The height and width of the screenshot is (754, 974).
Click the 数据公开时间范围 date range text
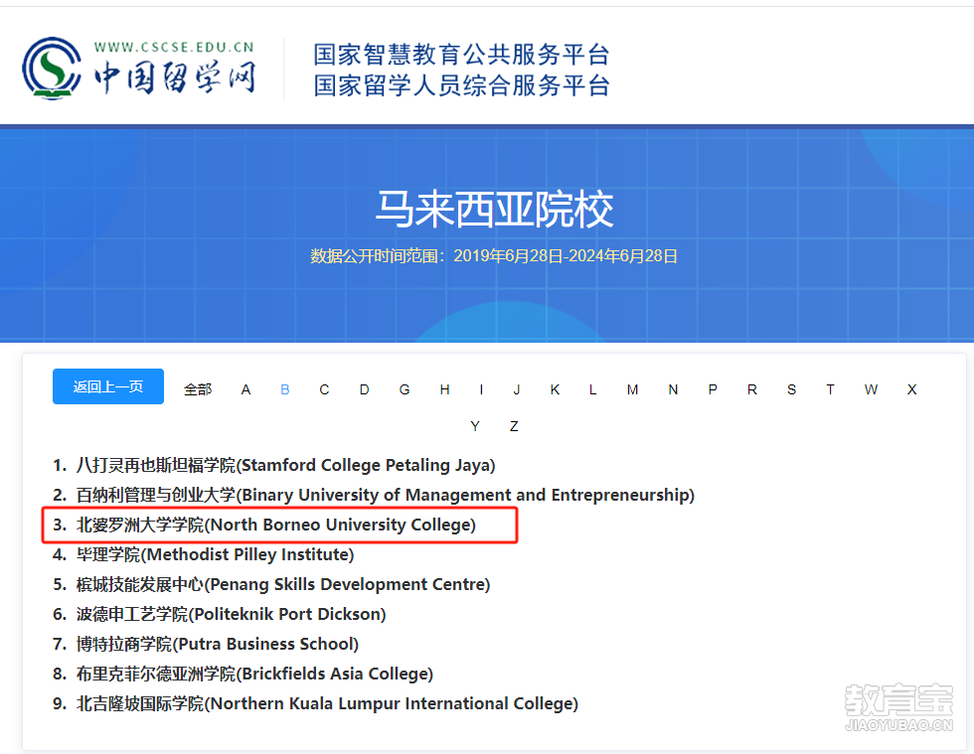coord(494,256)
